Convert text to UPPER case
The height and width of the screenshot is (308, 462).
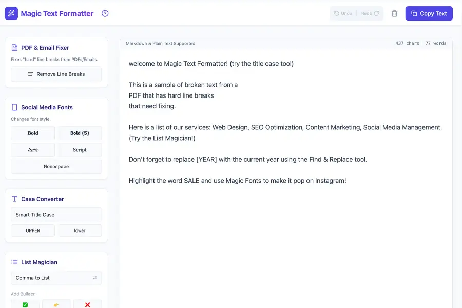[33, 230]
